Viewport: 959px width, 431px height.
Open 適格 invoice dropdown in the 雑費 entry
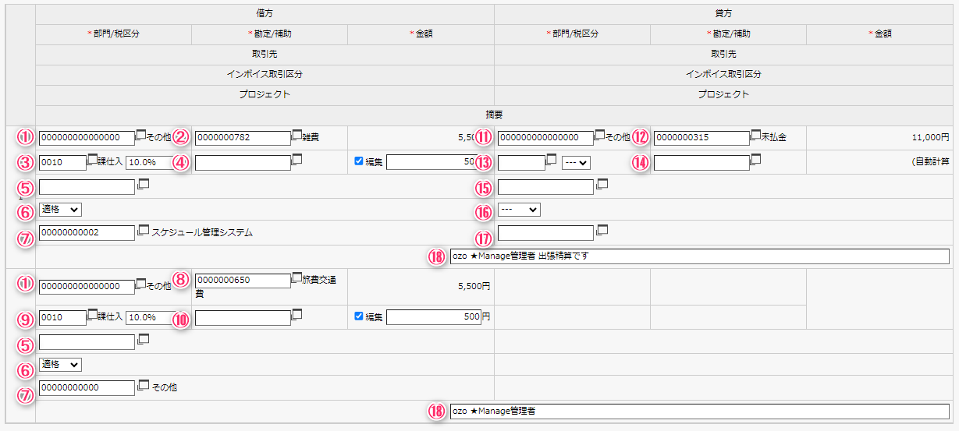coord(60,209)
